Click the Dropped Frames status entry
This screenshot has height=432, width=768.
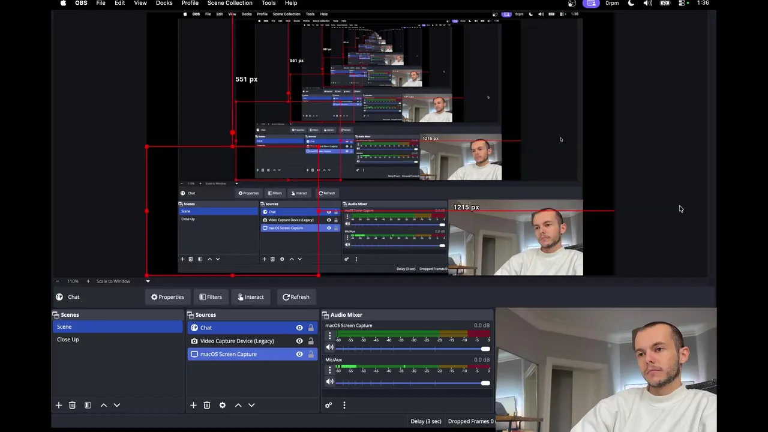[470, 421]
